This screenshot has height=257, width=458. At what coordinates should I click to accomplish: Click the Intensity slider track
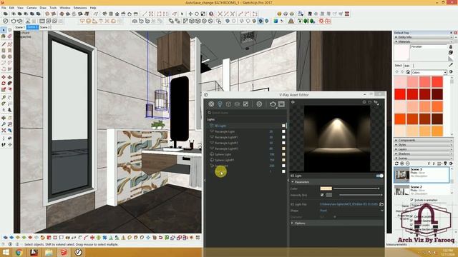361,195
